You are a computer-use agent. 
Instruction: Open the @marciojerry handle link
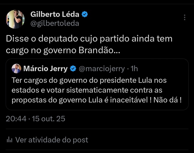(102, 69)
